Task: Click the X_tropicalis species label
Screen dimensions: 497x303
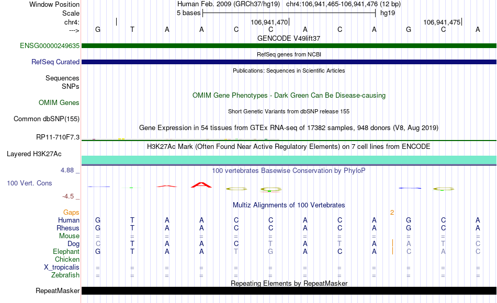Action: pos(62,267)
